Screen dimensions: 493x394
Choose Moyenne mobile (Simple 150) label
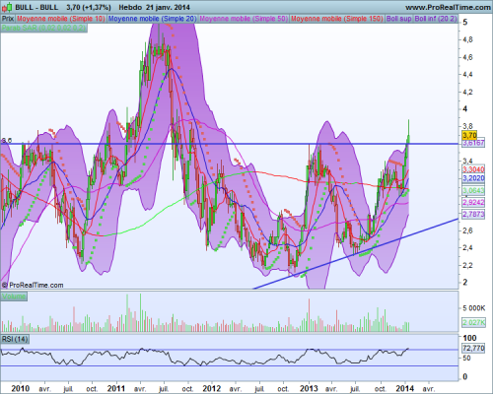coord(337,19)
